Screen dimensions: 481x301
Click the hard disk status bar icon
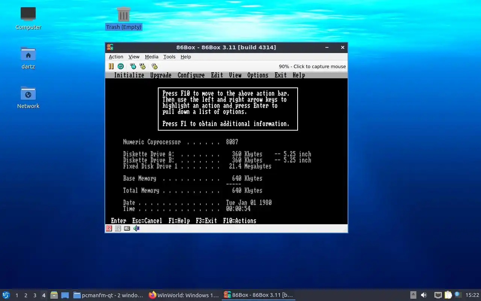(127, 228)
